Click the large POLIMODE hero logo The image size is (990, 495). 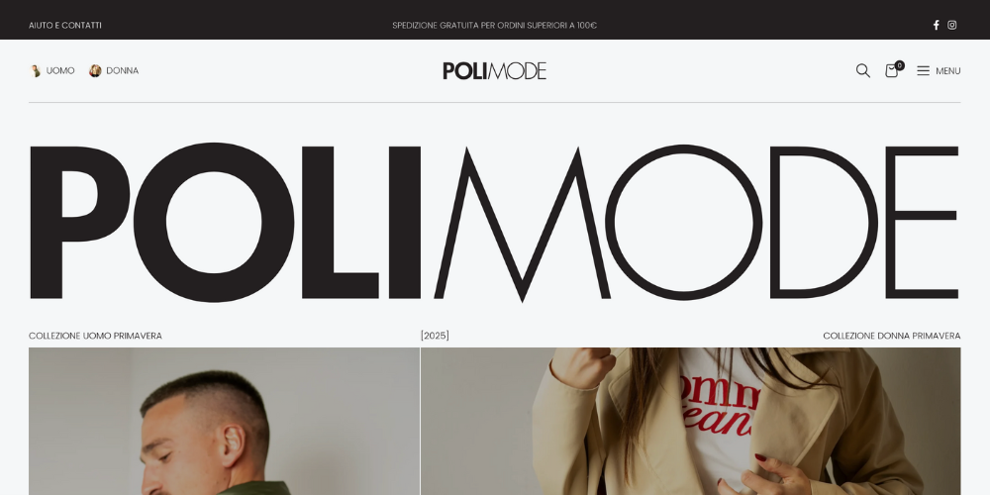coord(494,222)
